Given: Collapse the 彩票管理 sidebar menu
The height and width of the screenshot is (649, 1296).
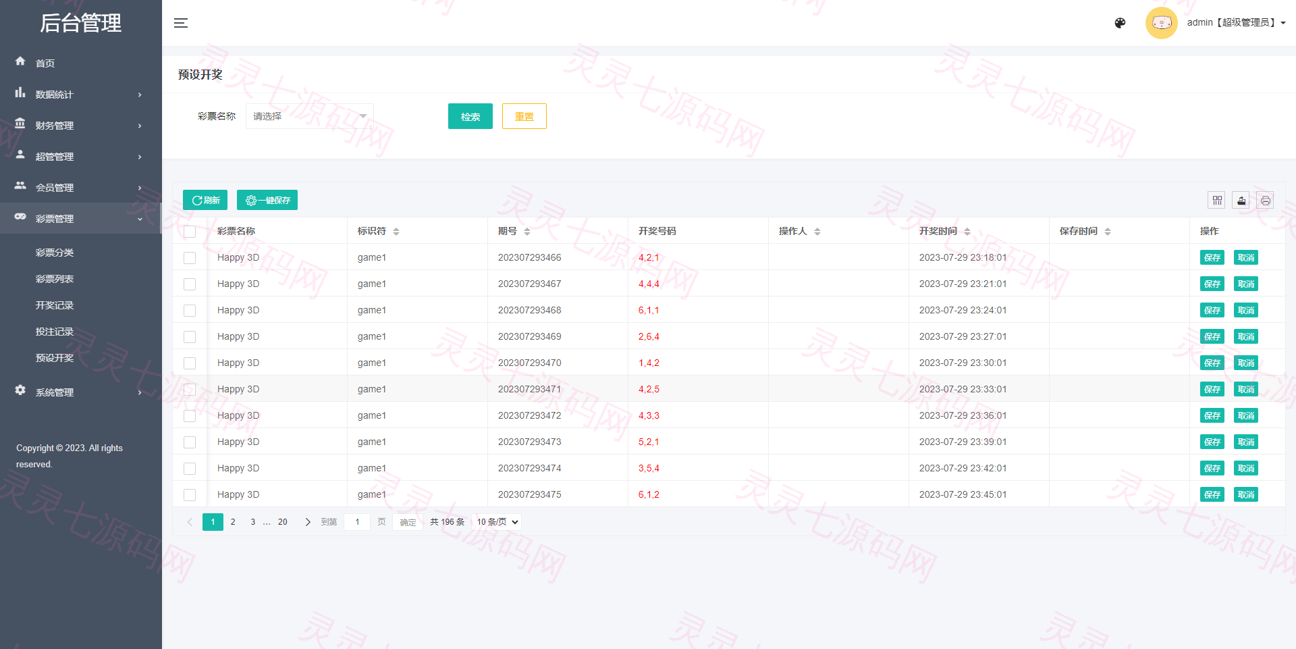Looking at the screenshot, I should [x=81, y=218].
